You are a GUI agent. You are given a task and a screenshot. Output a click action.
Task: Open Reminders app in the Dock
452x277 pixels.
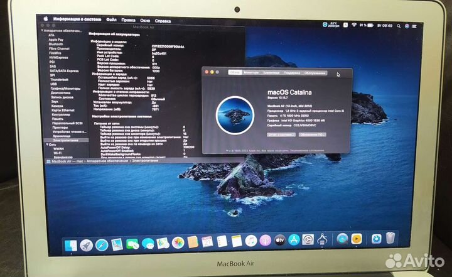[222, 241]
